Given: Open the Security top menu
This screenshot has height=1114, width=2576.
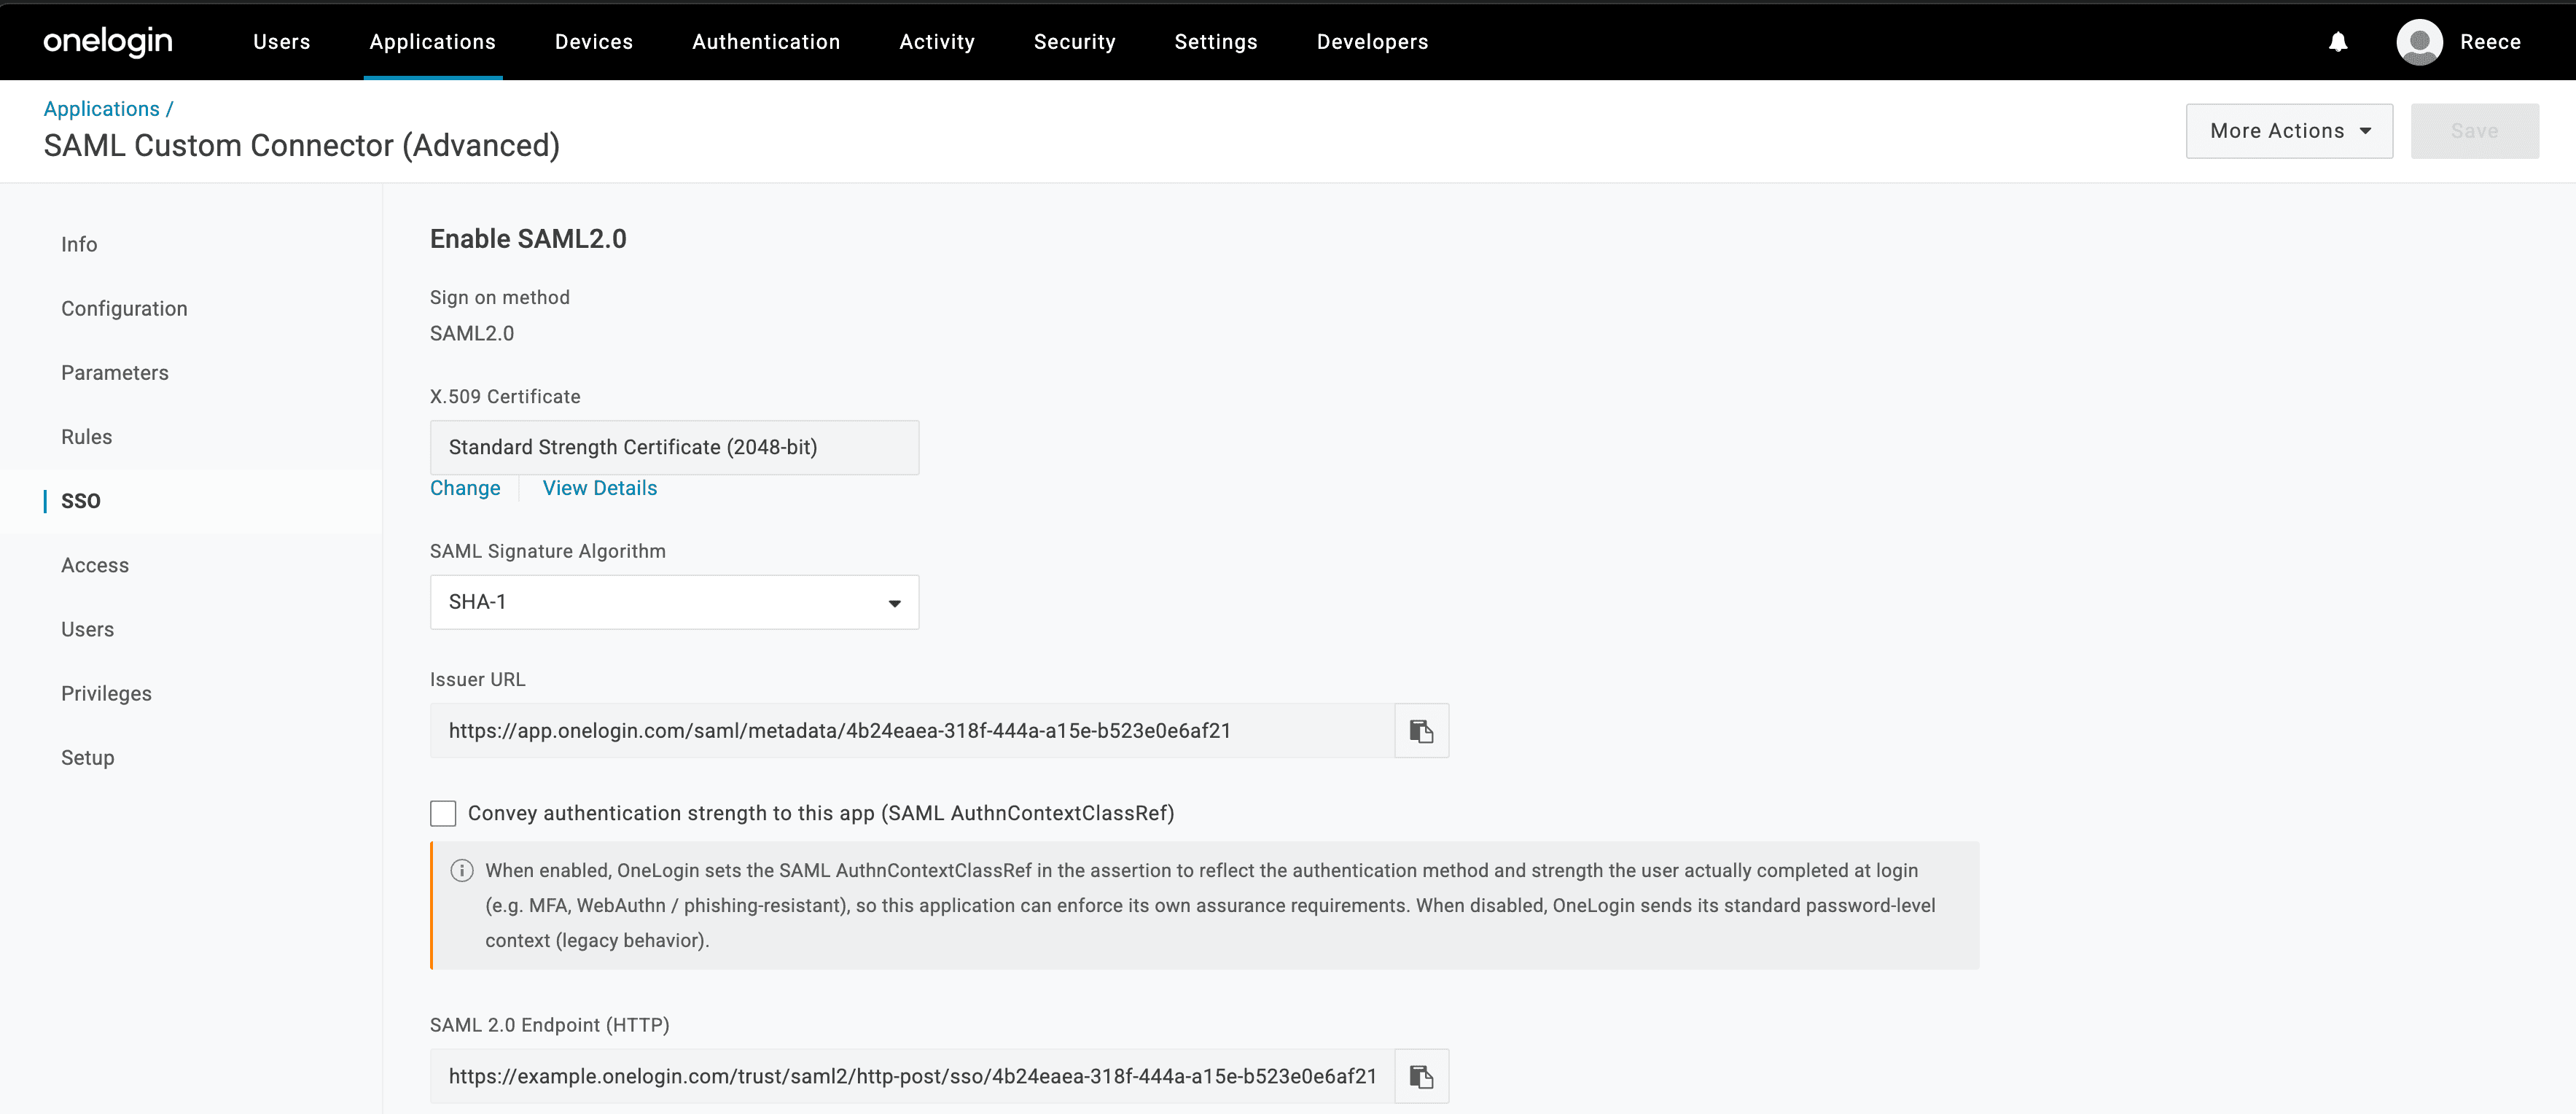Looking at the screenshot, I should click(x=1075, y=42).
